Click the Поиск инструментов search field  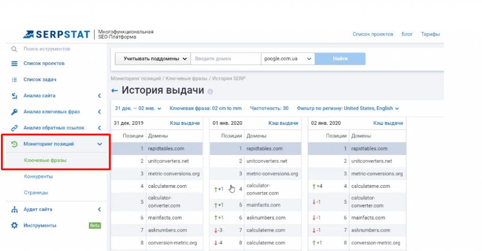click(x=47, y=49)
